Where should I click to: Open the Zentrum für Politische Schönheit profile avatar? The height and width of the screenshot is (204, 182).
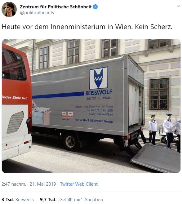point(9,9)
